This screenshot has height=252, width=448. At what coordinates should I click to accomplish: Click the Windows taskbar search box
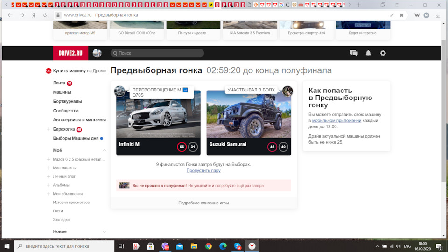[64, 246]
